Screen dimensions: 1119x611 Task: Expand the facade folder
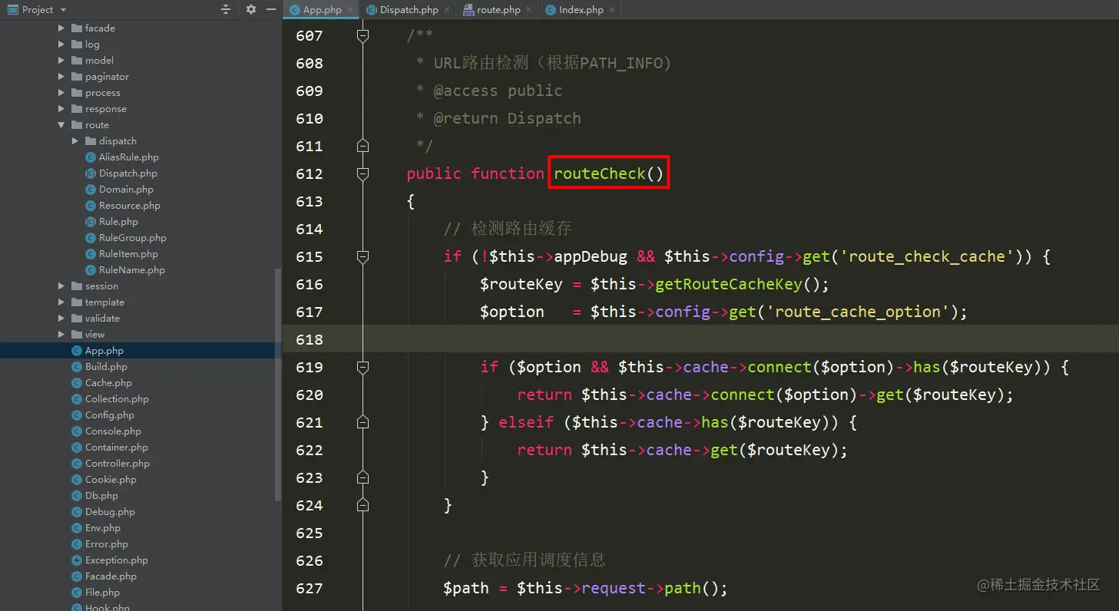click(x=61, y=28)
